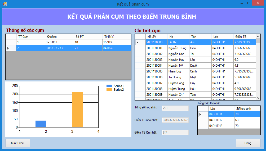Select student ID 2001130007
This screenshot has width=266, height=151.
(x=157, y=83)
